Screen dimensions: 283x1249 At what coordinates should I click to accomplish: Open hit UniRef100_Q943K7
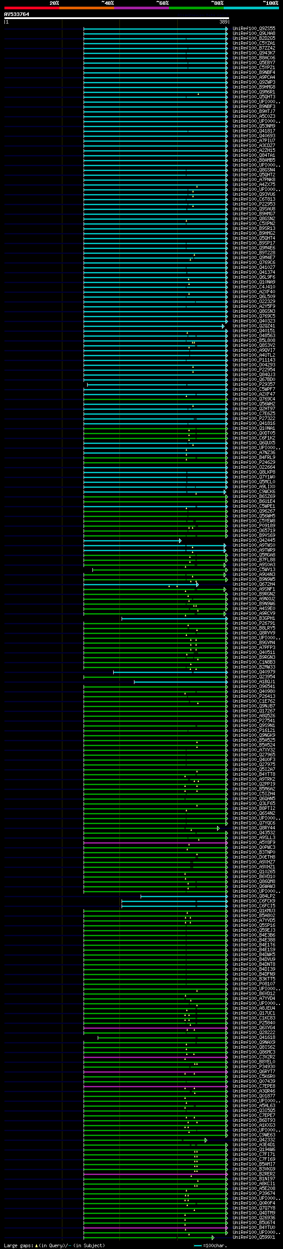254,53
